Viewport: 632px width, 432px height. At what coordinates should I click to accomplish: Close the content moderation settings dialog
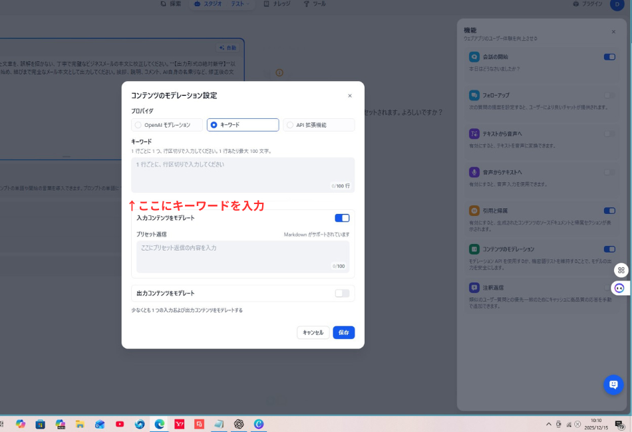(x=350, y=96)
